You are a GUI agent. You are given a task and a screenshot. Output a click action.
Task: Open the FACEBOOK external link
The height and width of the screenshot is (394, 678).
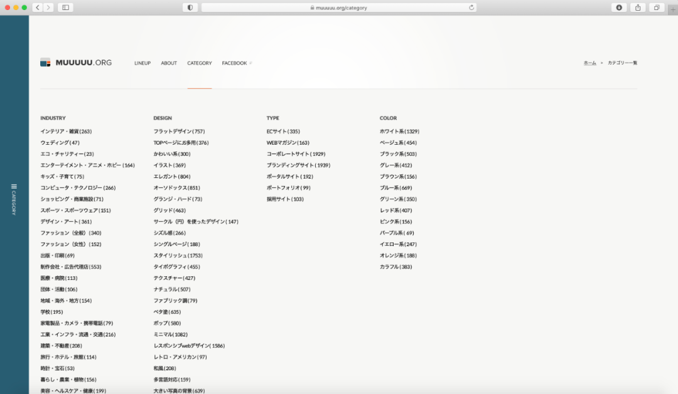point(236,63)
